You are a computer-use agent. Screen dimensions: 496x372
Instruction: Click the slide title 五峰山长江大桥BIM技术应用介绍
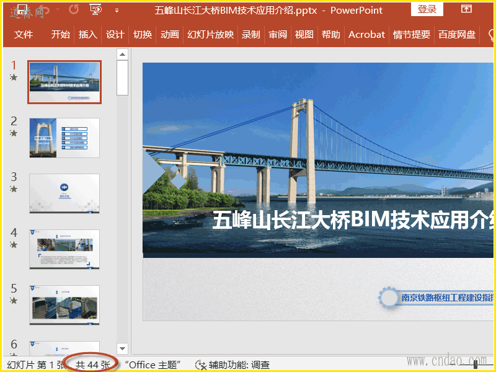tap(353, 219)
